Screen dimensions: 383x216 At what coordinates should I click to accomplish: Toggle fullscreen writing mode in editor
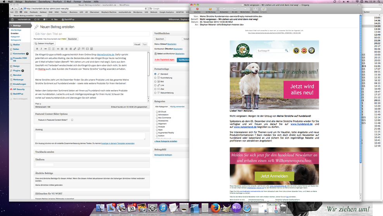click(88, 49)
